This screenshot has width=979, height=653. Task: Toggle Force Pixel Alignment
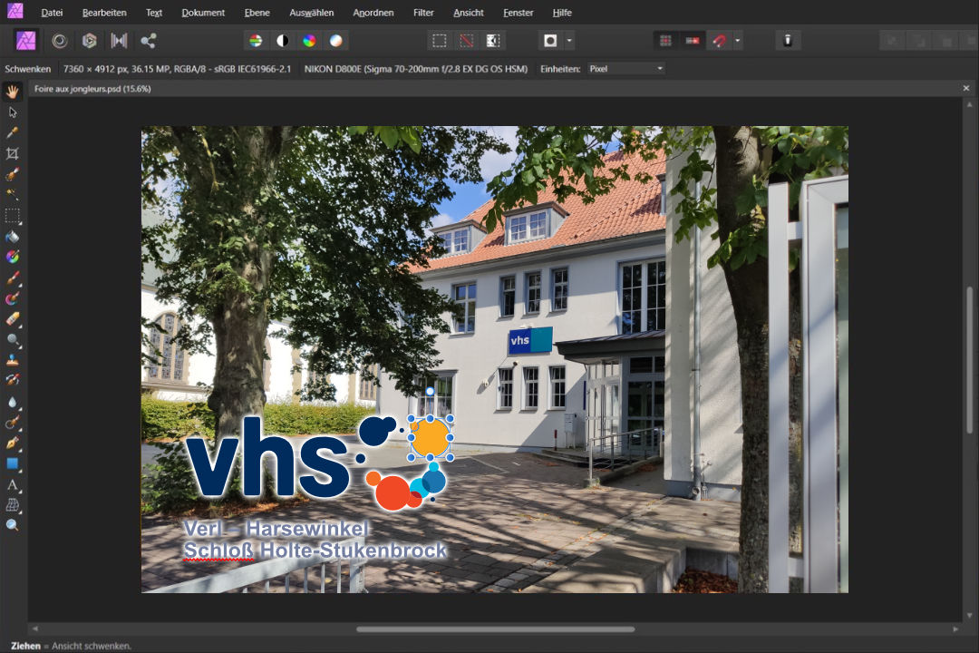tap(693, 41)
